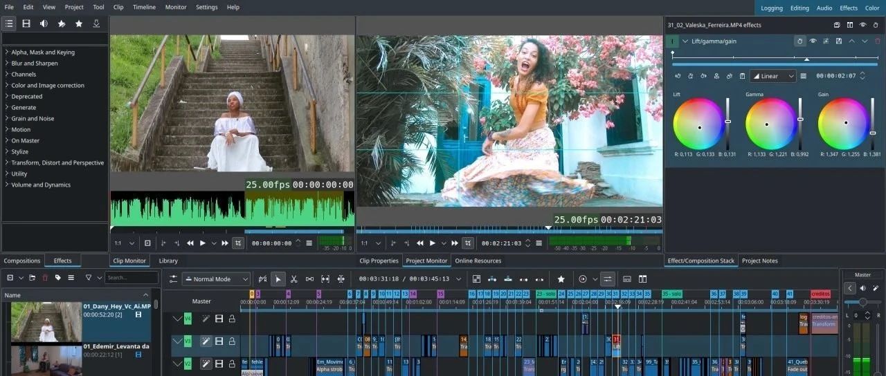886x376 pixels.
Task: Show audio effects category speaker icon
Action: tap(44, 23)
